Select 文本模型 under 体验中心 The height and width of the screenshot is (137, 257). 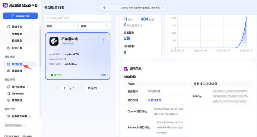pyautogui.click(x=17, y=34)
